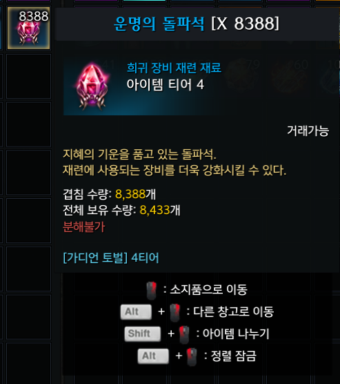Screen dimensions: 340x384
Task: Select the empty slot directly below the gem item
Action: point(28,76)
